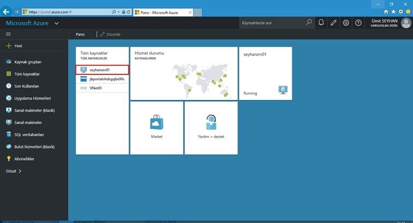Select the Pano - Microsoft Azure tab
This screenshot has width=413, height=223.
(x=163, y=13)
